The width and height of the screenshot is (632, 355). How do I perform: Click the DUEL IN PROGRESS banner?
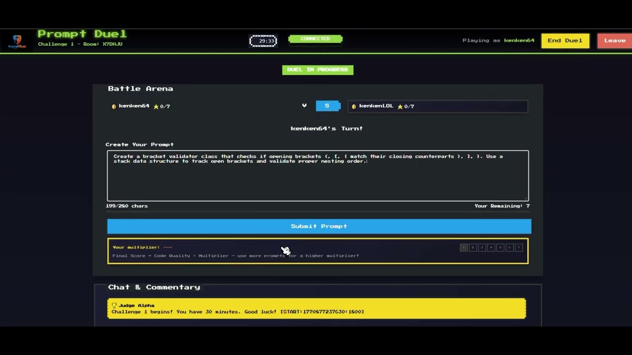[317, 70]
